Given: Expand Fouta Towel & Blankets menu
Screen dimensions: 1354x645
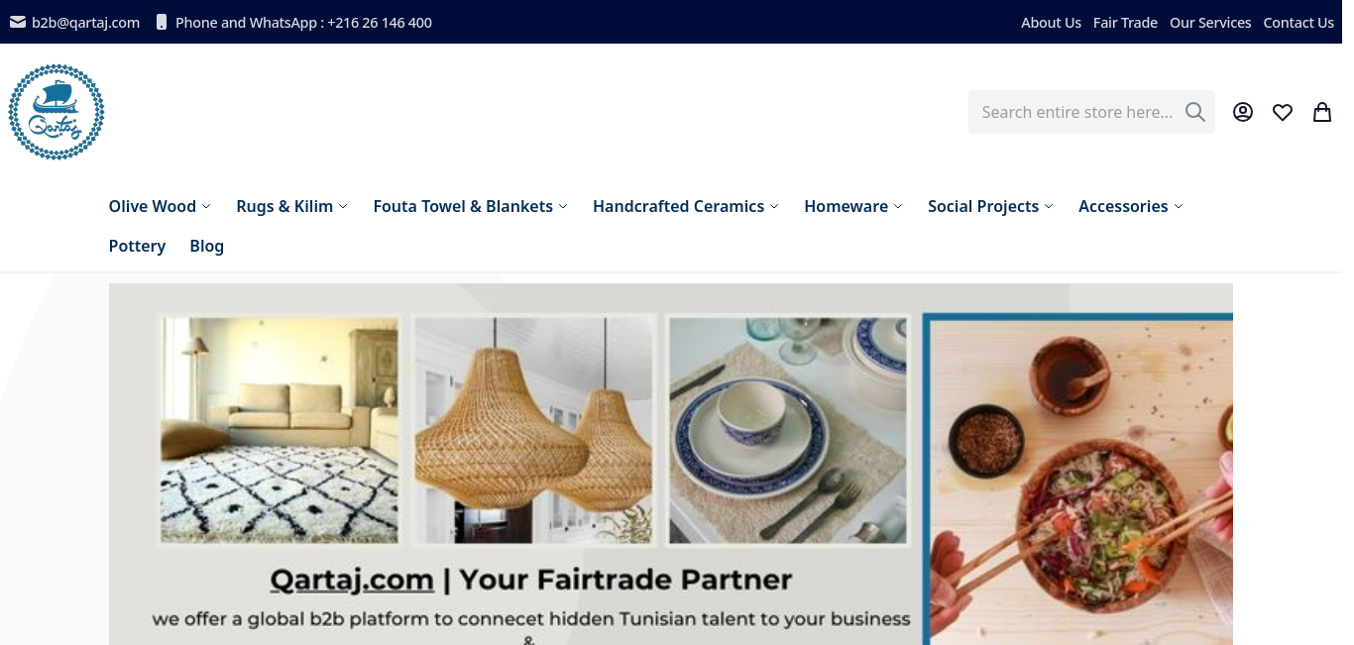Looking at the screenshot, I should click(x=470, y=206).
